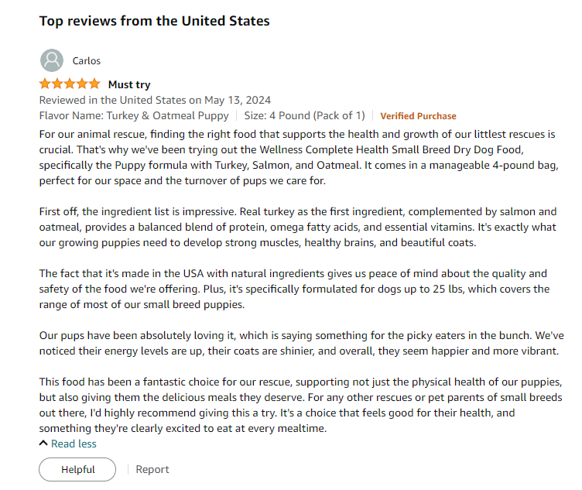The height and width of the screenshot is (490, 582).
Task: Click the paragraph starting "Our pups have been"
Action: [x=301, y=343]
